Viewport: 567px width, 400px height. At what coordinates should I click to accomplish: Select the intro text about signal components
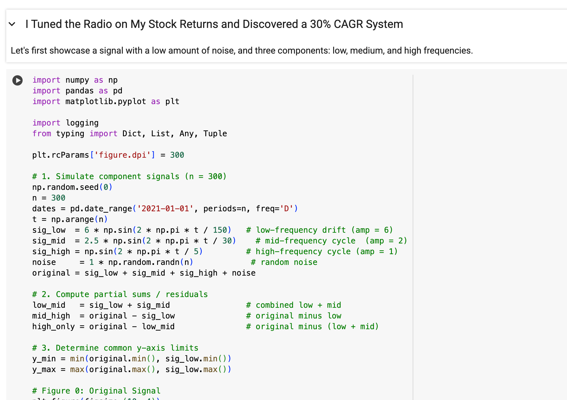pyautogui.click(x=241, y=50)
